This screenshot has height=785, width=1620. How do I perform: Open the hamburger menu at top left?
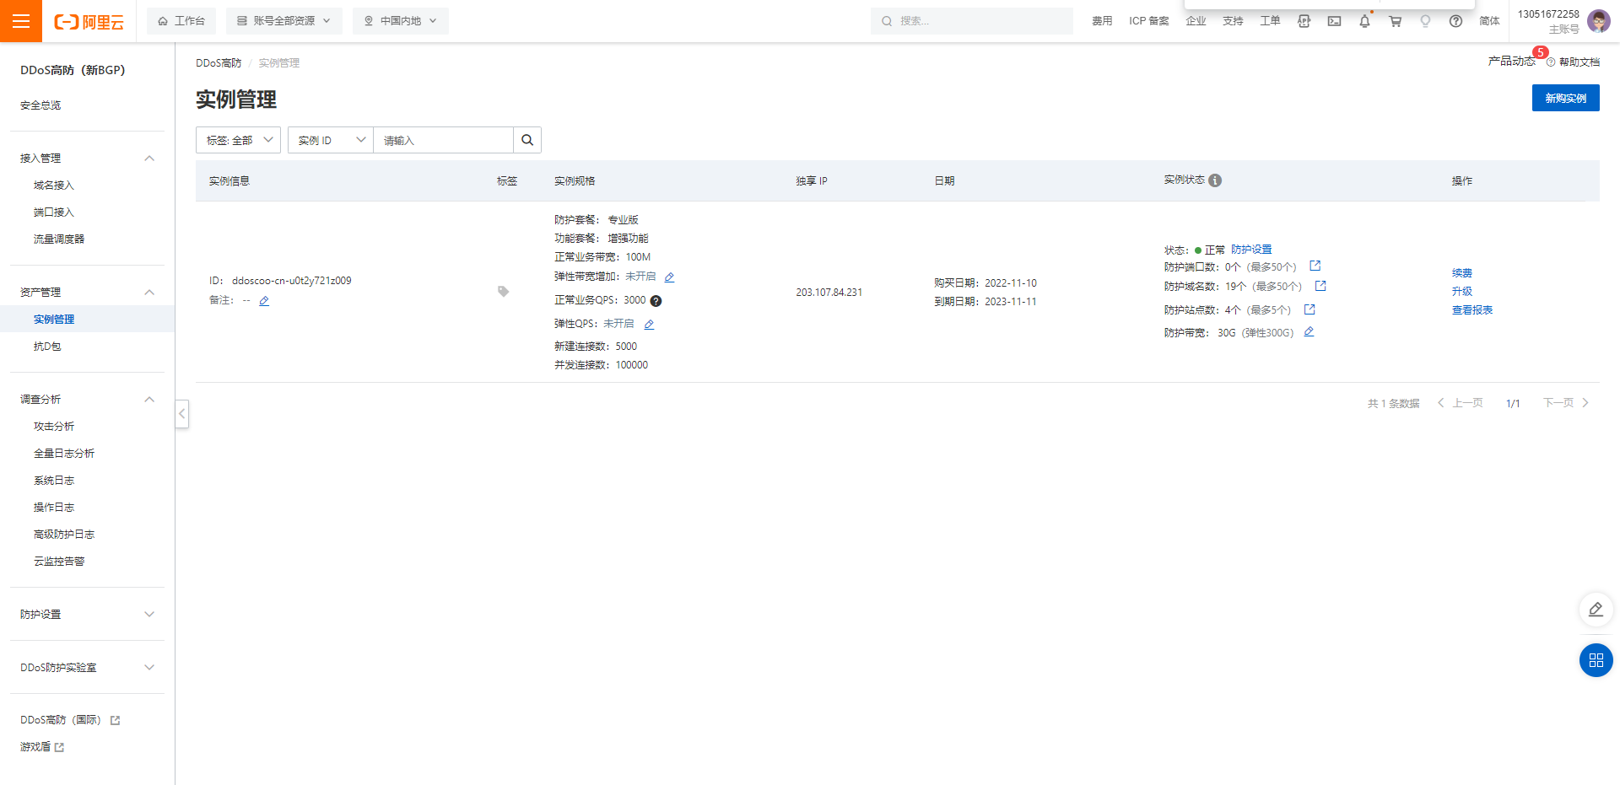[21, 21]
